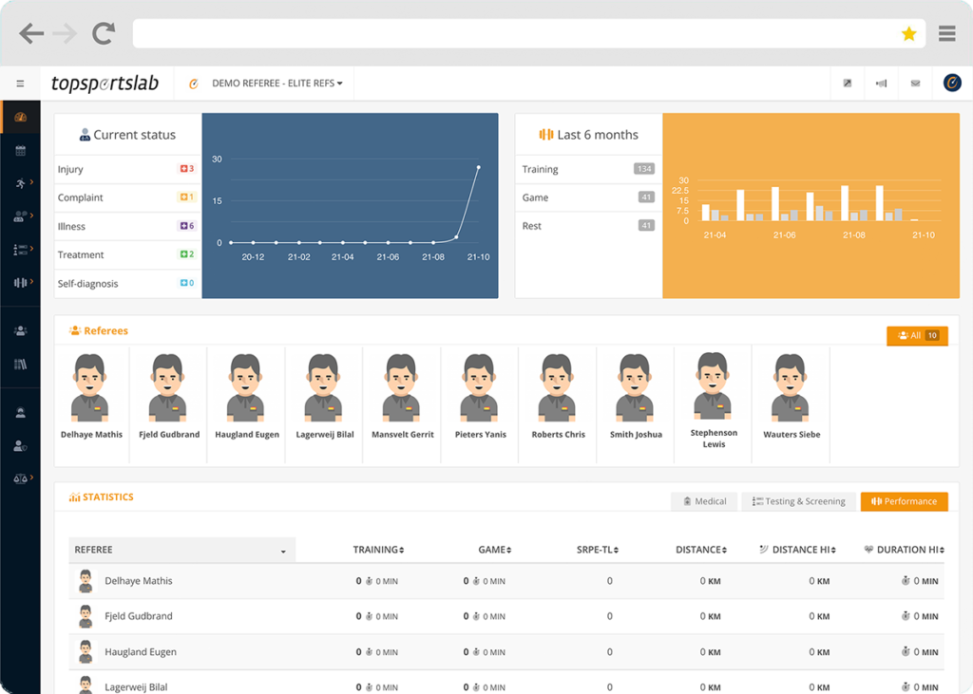
Task: Open the hamburger menu beside the logo
Action: [x=20, y=83]
